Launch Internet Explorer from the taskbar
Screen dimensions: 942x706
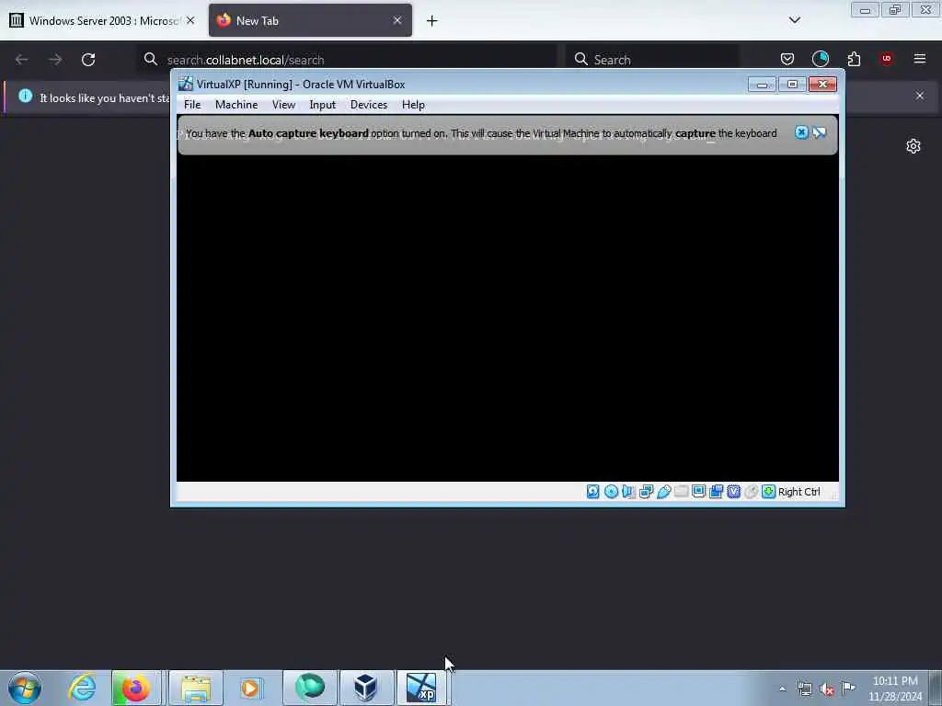[x=82, y=688]
